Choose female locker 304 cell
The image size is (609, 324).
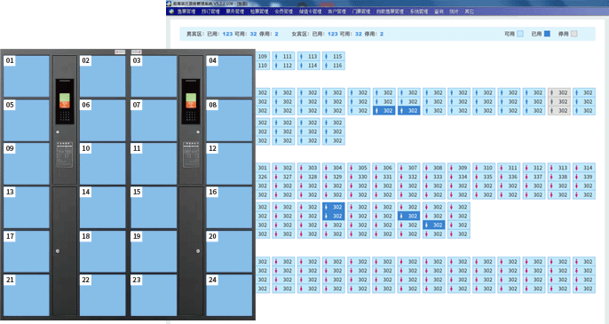[x=334, y=168]
